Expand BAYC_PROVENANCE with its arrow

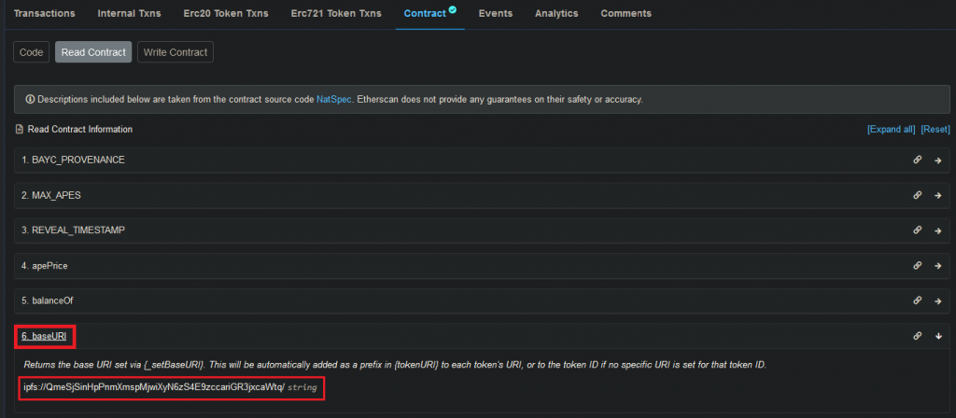click(x=938, y=160)
